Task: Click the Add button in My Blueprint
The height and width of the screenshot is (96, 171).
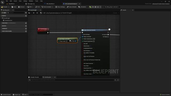Action: click(x=4, y=13)
